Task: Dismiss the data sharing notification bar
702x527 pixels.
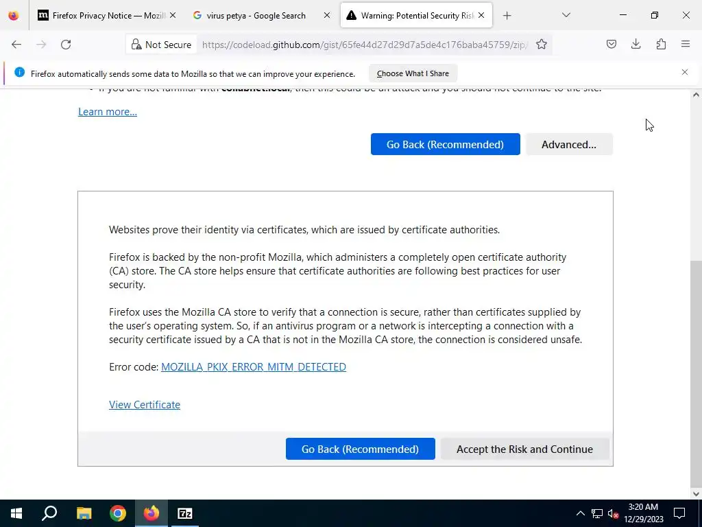Action: (x=685, y=72)
